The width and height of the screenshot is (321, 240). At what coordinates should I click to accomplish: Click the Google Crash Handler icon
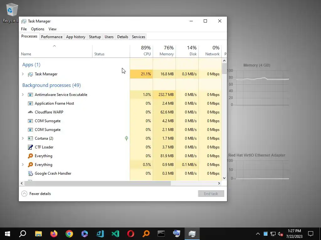pyautogui.click(x=30, y=173)
